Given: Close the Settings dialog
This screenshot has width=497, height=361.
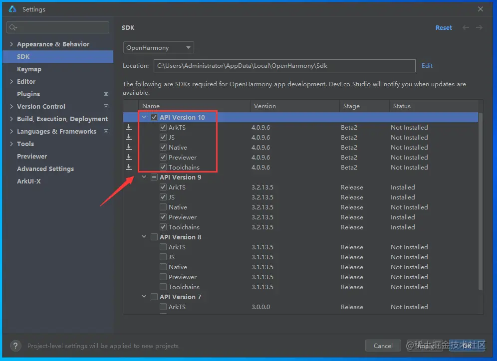Looking at the screenshot, I should click(x=481, y=9).
